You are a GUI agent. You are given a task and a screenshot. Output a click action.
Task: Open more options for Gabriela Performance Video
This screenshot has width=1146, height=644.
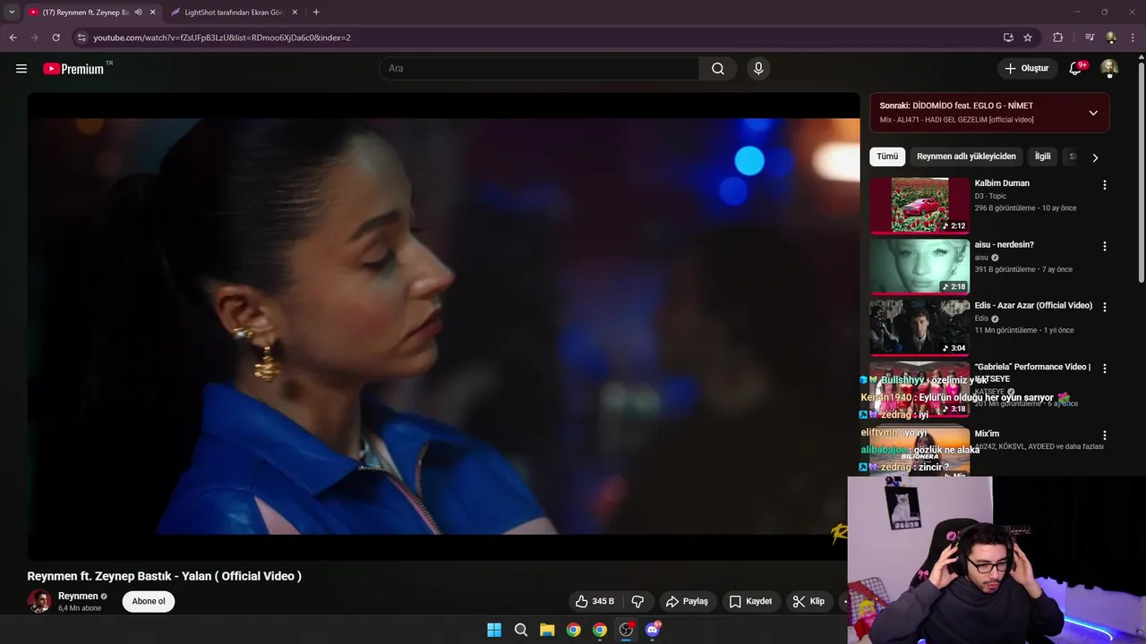1104,369
